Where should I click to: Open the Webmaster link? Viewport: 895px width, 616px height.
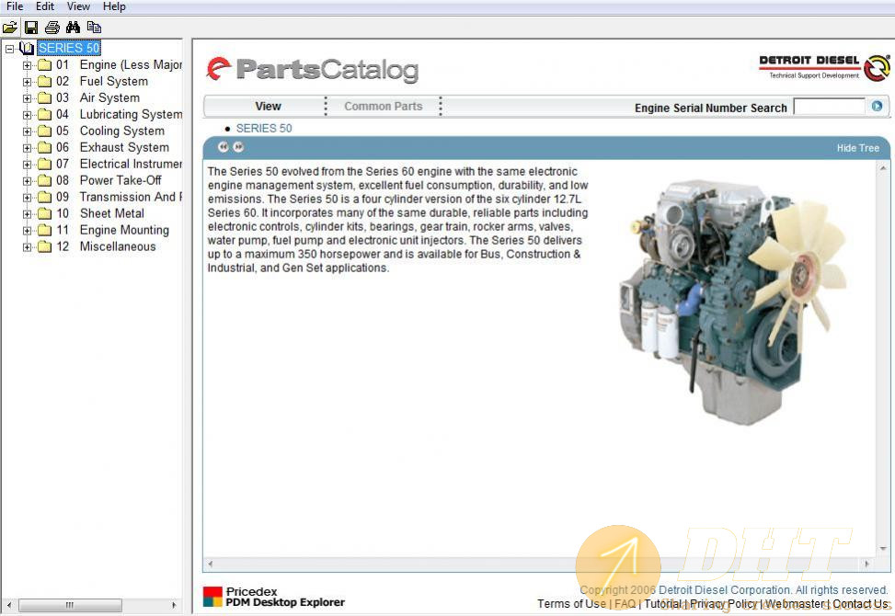[795, 603]
